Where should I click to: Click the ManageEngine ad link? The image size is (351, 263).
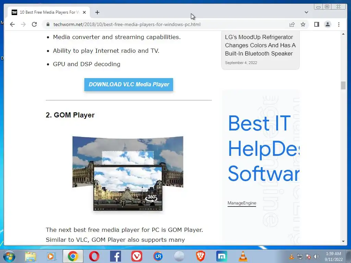pos(242,203)
